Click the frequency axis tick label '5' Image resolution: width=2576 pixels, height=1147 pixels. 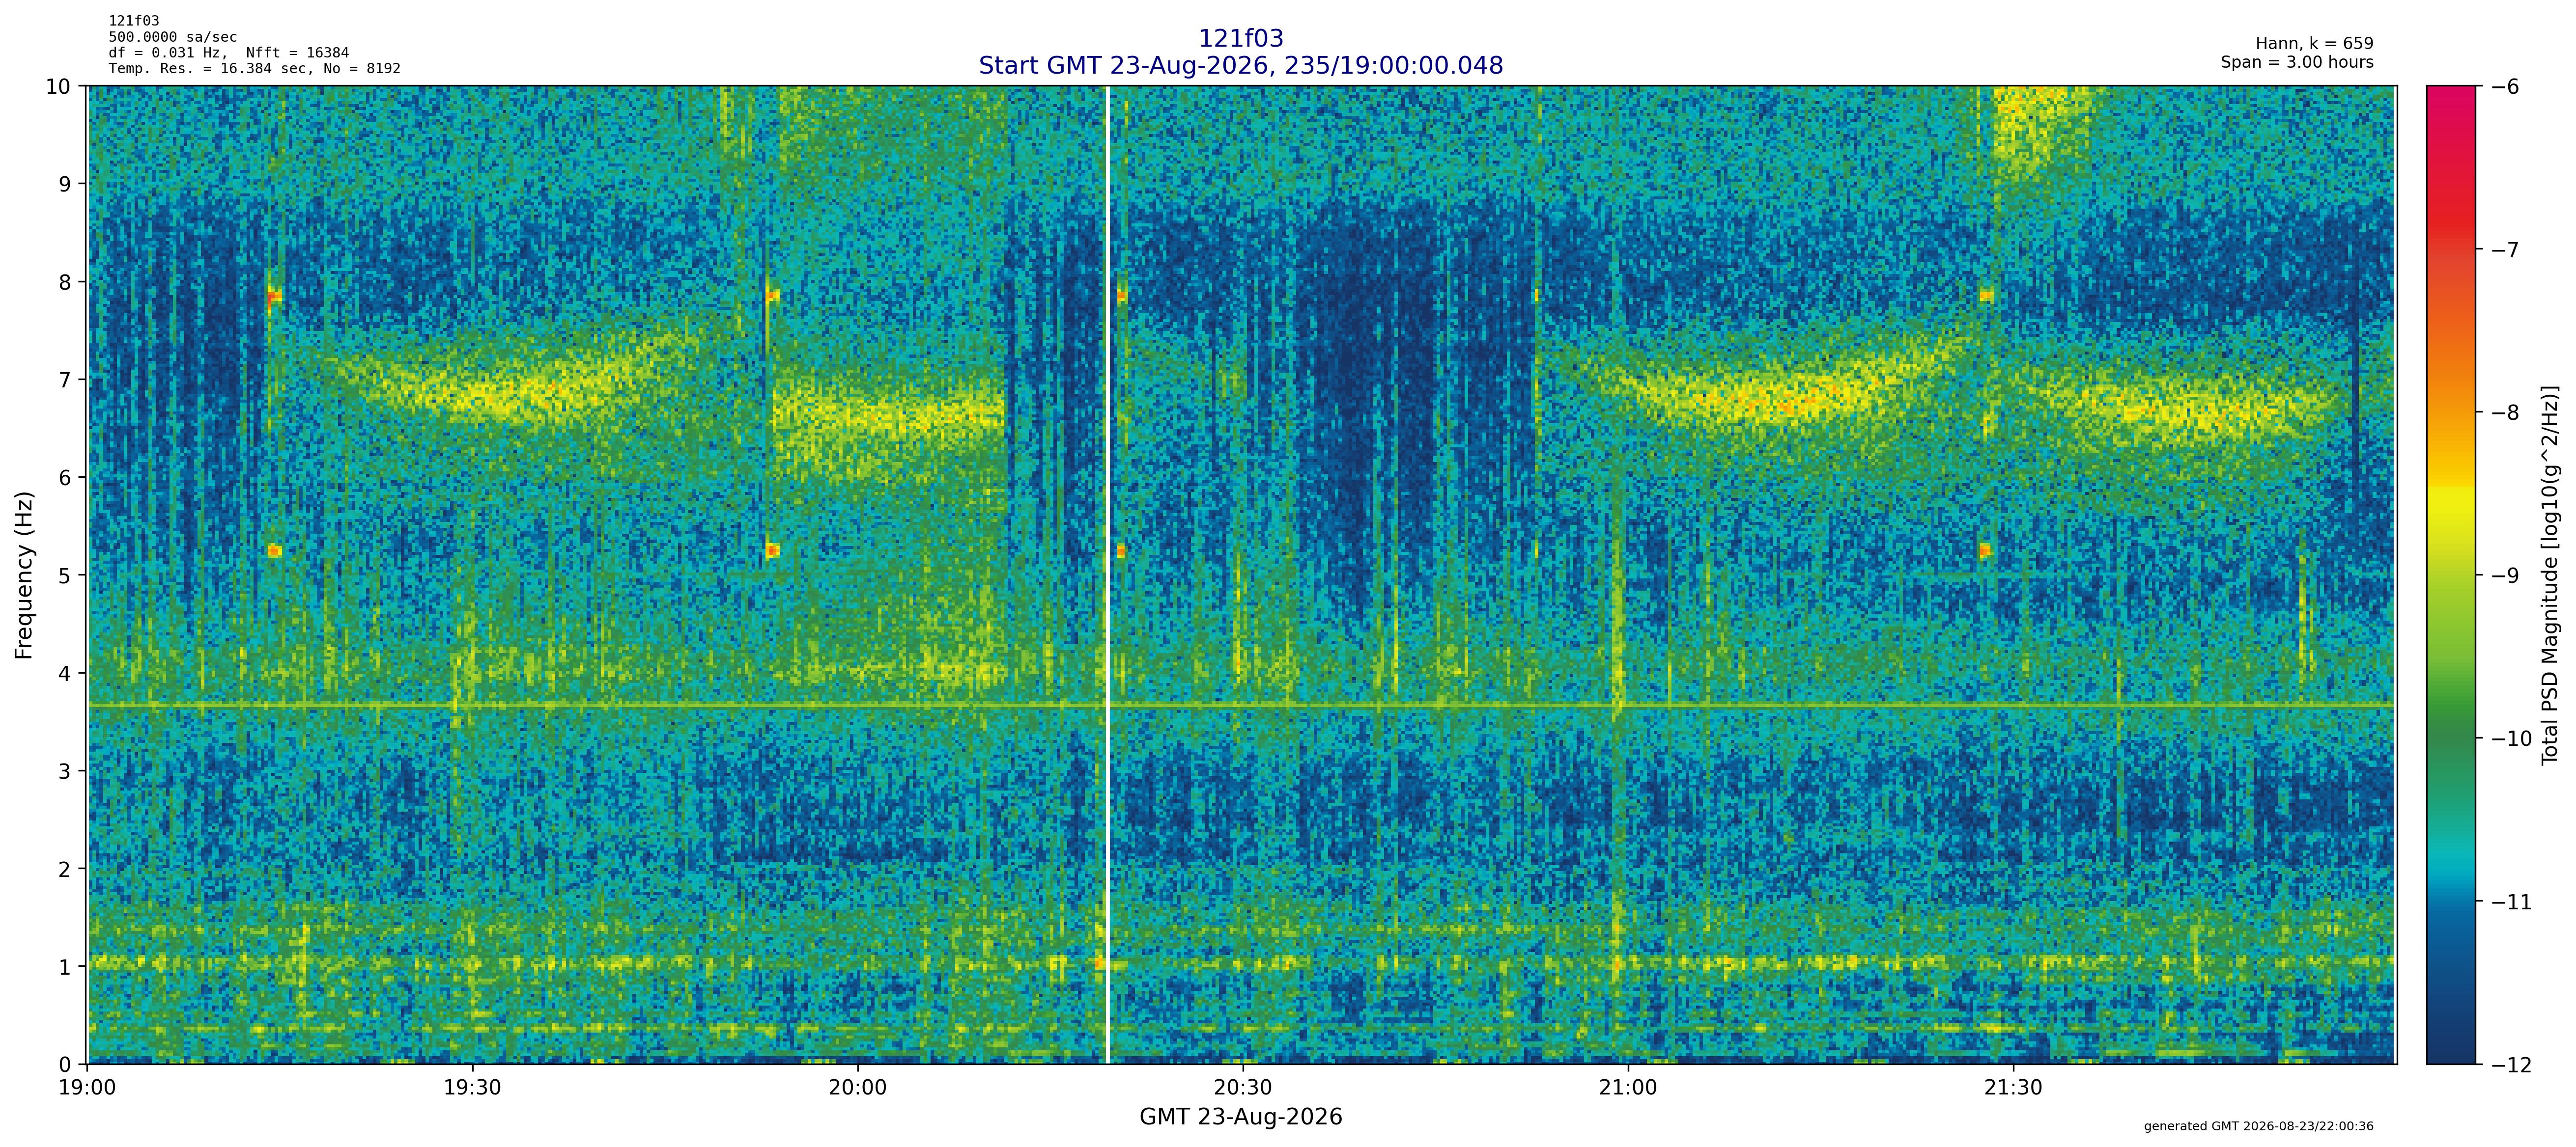[65, 576]
